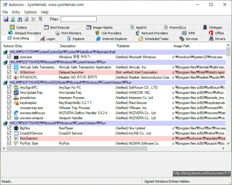Click registry icon beside SafeBoot AlternateShell key
The height and width of the screenshot is (185, 232).
tap(6, 52)
